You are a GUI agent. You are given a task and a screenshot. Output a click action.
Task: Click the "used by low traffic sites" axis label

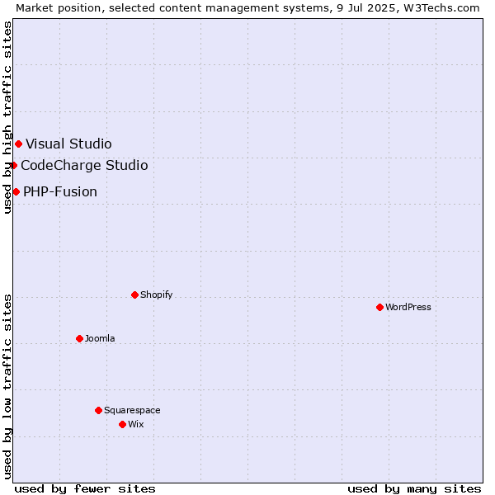(x=7, y=387)
